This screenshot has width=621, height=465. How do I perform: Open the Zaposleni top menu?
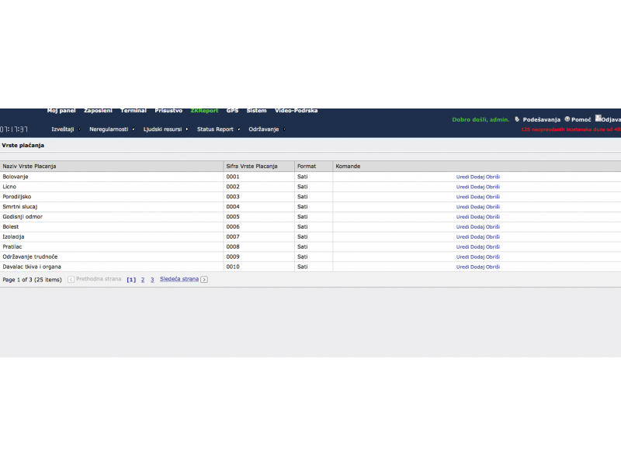pos(98,111)
